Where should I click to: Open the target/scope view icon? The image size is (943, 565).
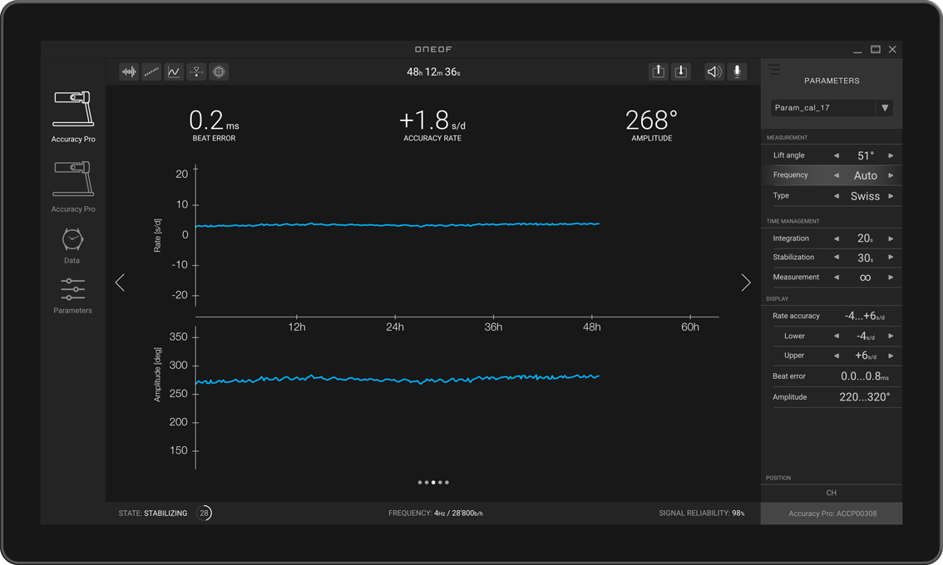[219, 72]
